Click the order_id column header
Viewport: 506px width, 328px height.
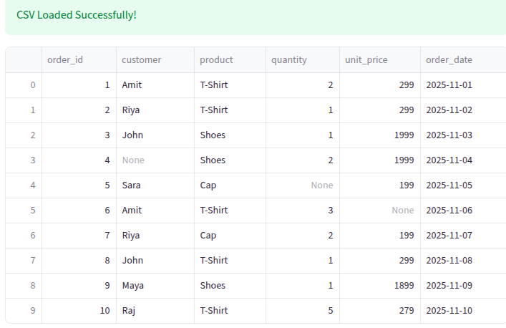[65, 60]
